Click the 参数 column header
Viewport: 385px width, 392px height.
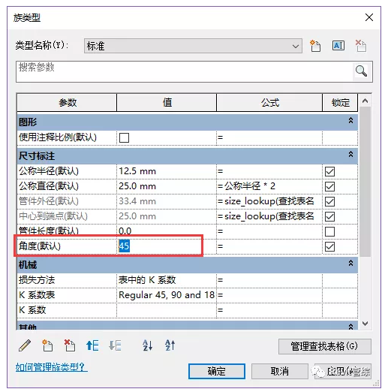click(67, 103)
